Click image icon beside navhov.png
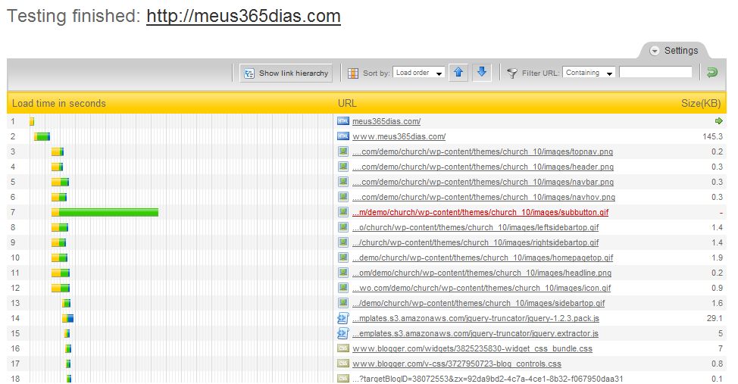 point(343,197)
